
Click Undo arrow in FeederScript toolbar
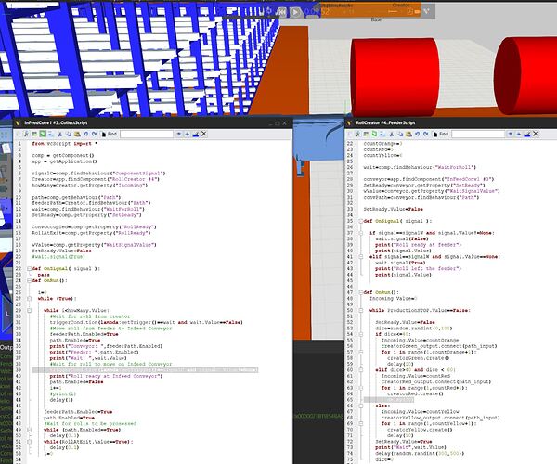(418, 134)
